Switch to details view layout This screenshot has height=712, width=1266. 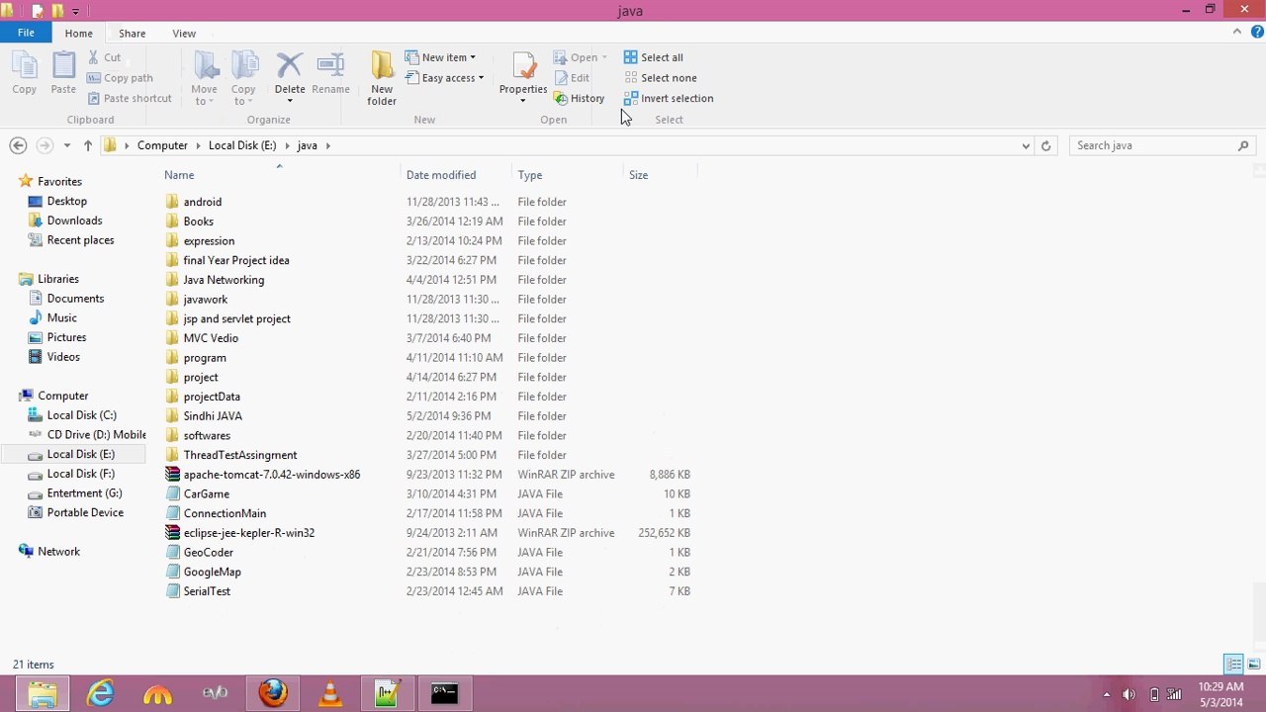pos(1233,665)
